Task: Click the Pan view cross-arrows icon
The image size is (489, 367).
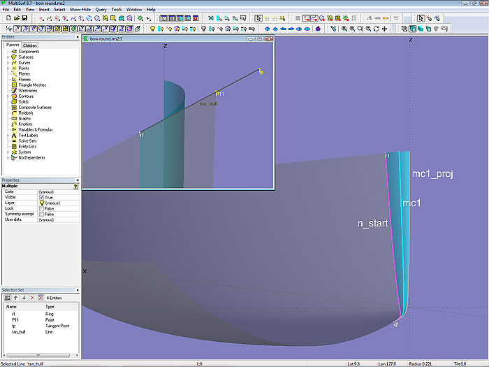Action: pos(385,29)
